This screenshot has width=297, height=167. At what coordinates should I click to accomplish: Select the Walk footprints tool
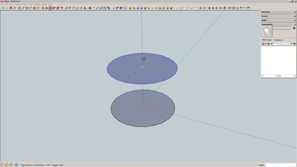click(x=121, y=8)
